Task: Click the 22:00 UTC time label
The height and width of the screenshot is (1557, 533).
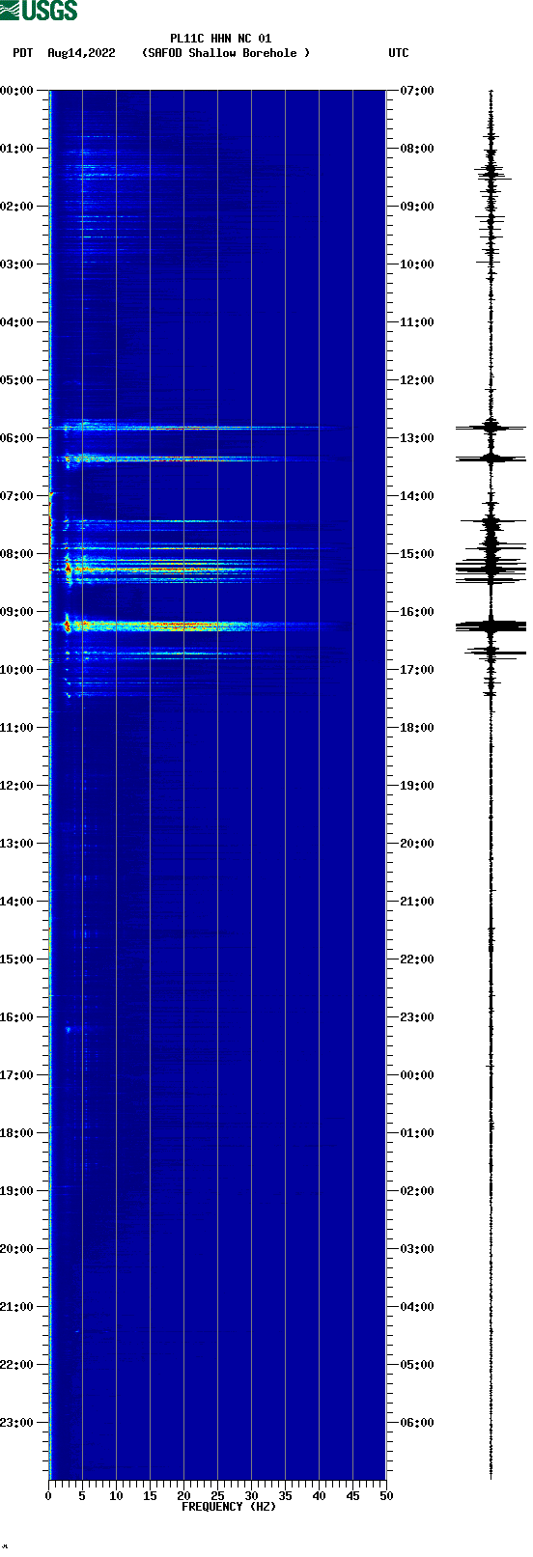Action: click(417, 959)
